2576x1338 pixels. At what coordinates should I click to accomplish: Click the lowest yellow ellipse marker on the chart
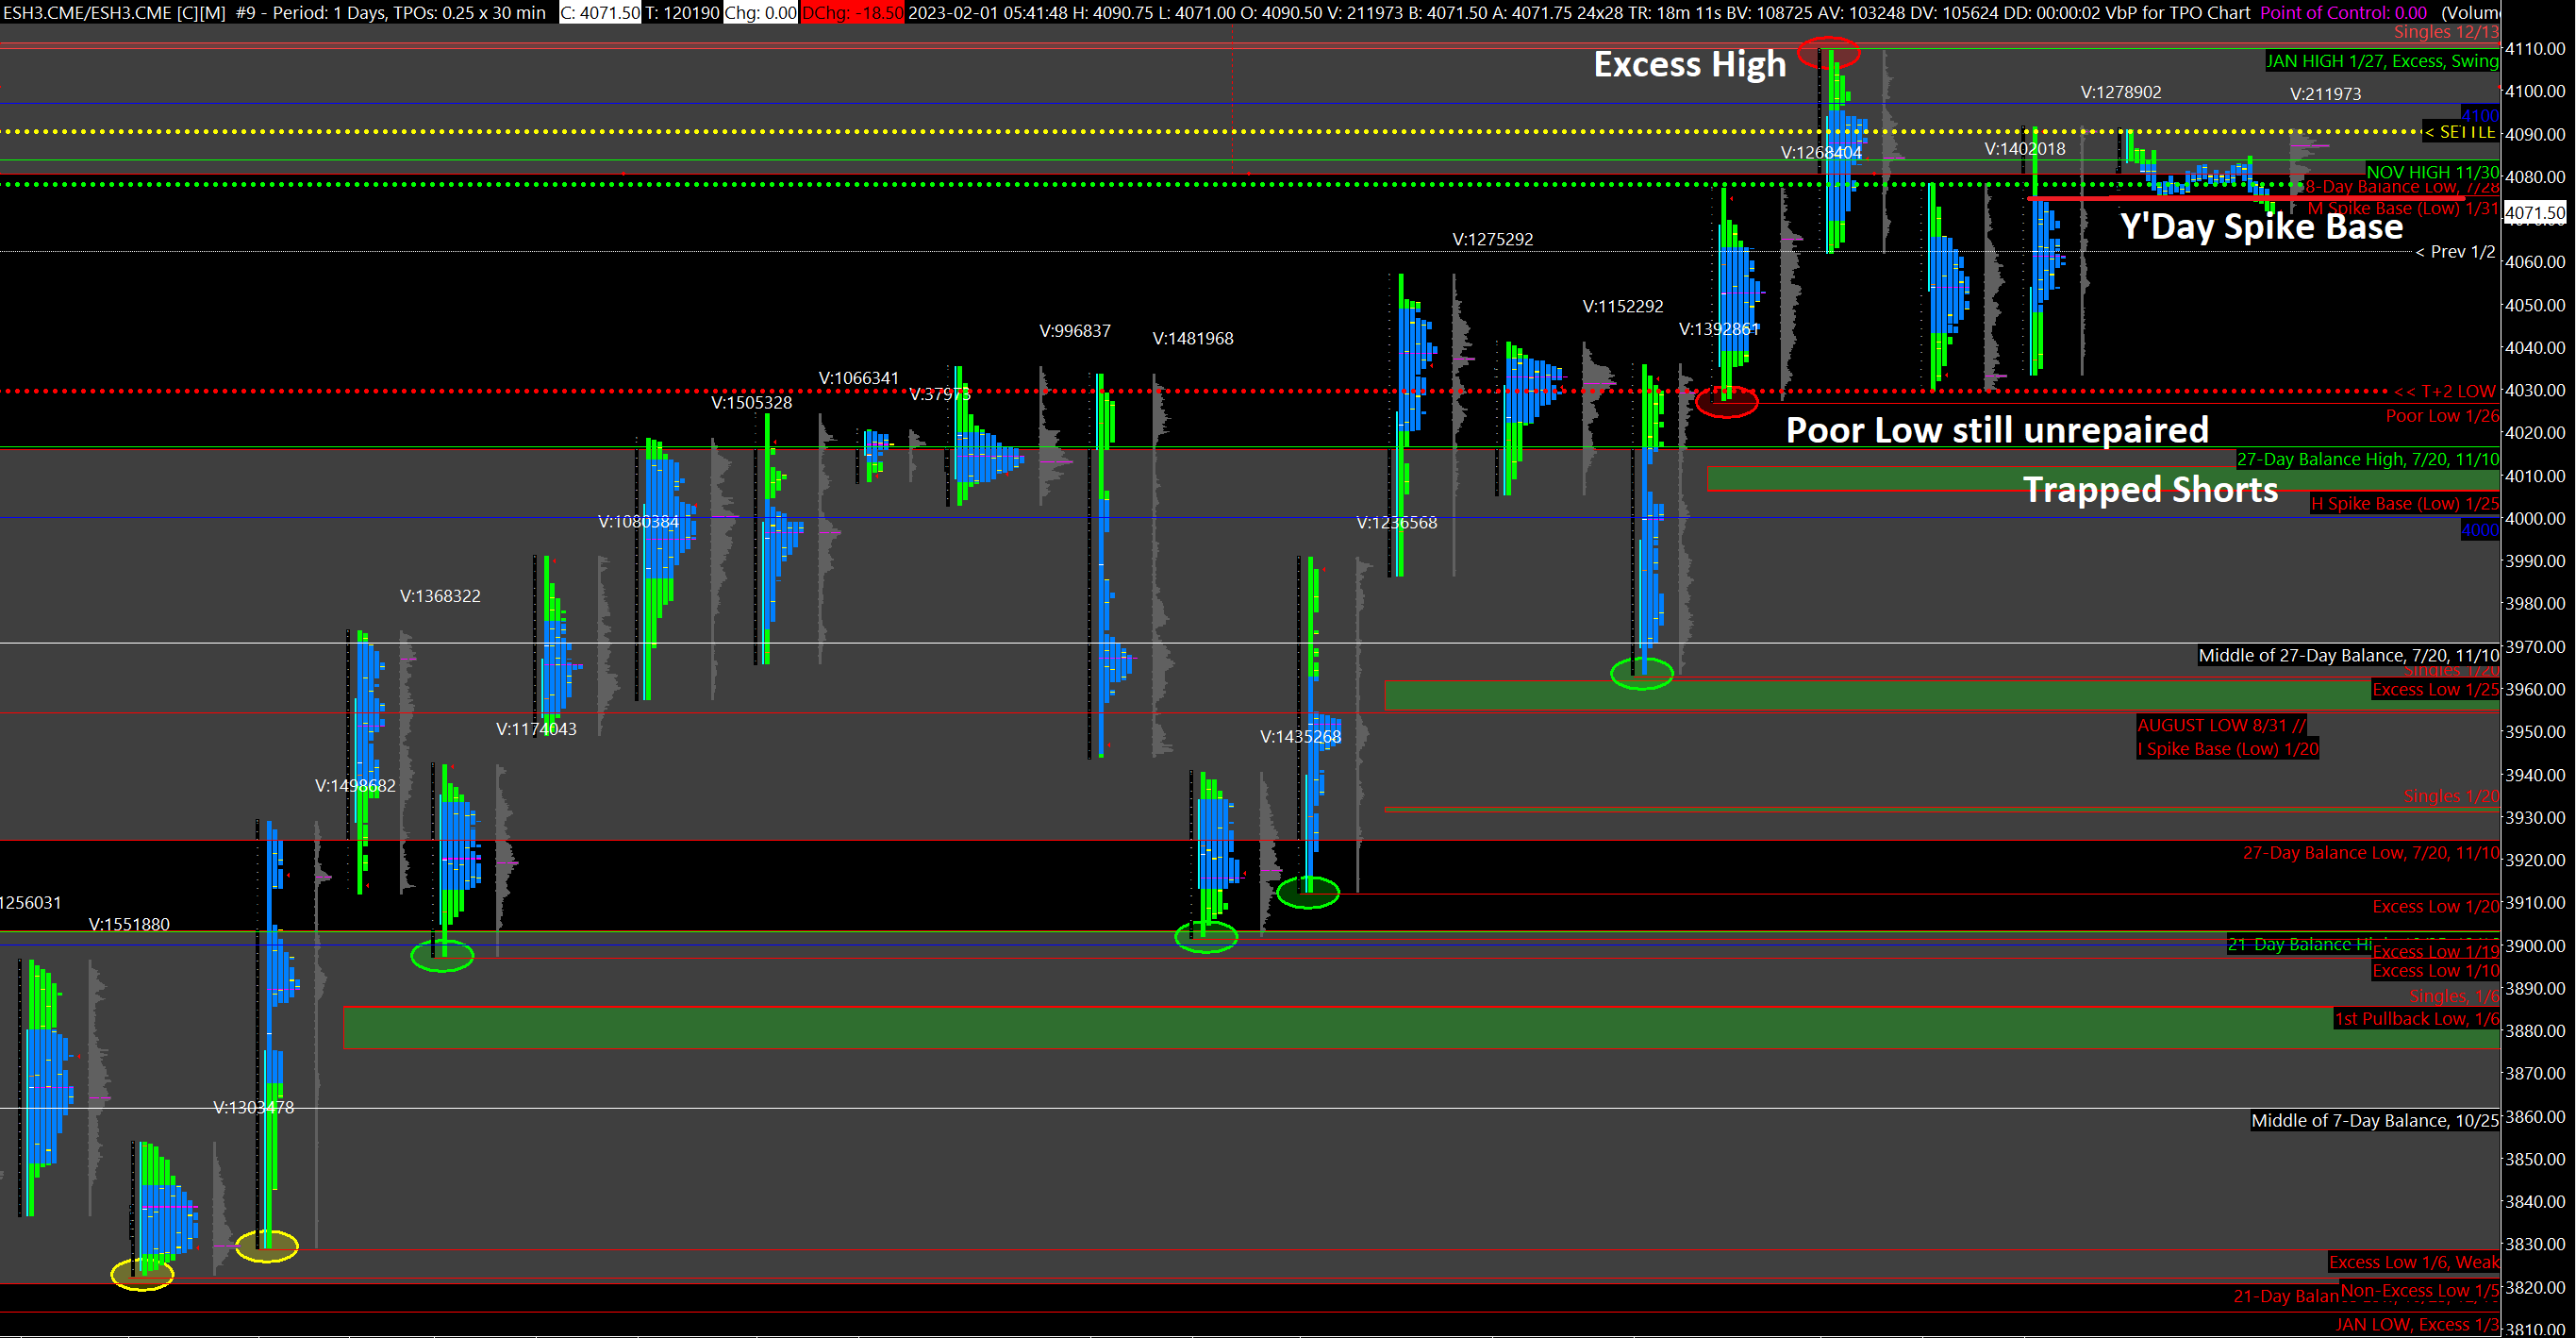point(142,1274)
